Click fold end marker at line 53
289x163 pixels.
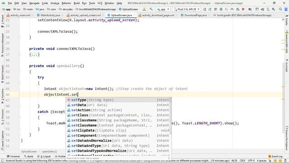tap(19, 134)
